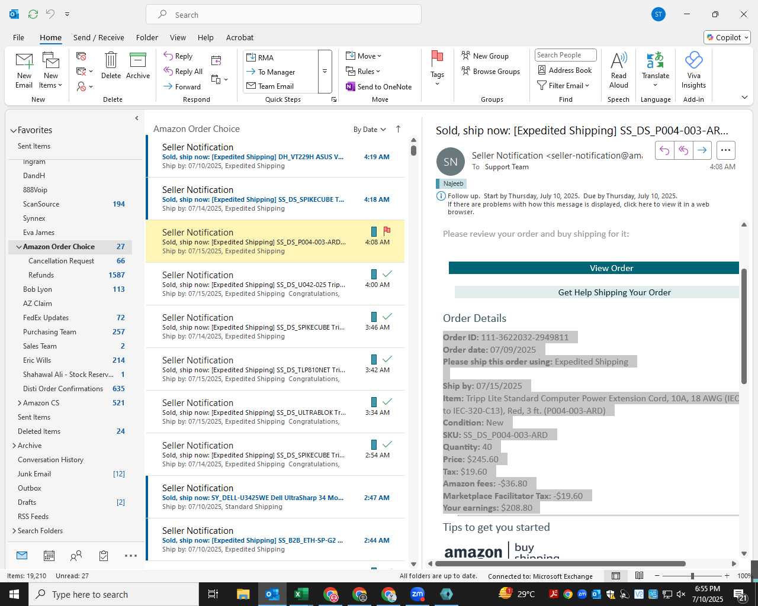This screenshot has height=606, width=758.
Task: Create a New Email
Action: click(x=24, y=70)
